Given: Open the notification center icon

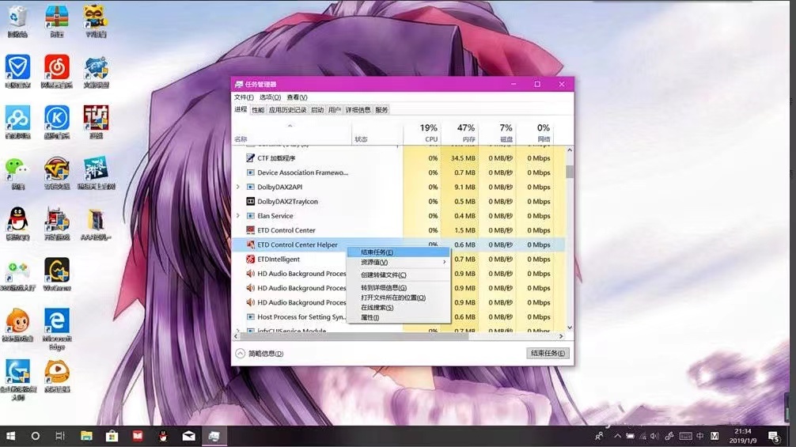Looking at the screenshot, I should (774, 436).
